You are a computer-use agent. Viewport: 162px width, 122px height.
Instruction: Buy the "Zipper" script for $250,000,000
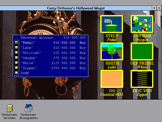83,68
